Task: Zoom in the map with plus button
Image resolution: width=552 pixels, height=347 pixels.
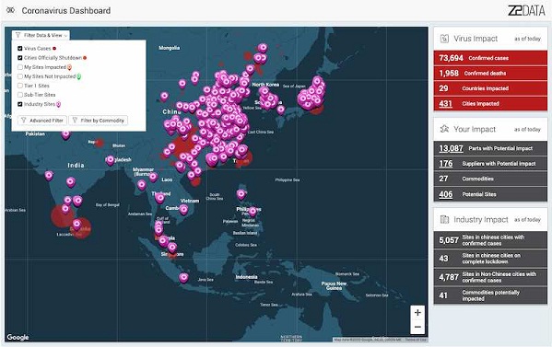Action: pos(417,312)
